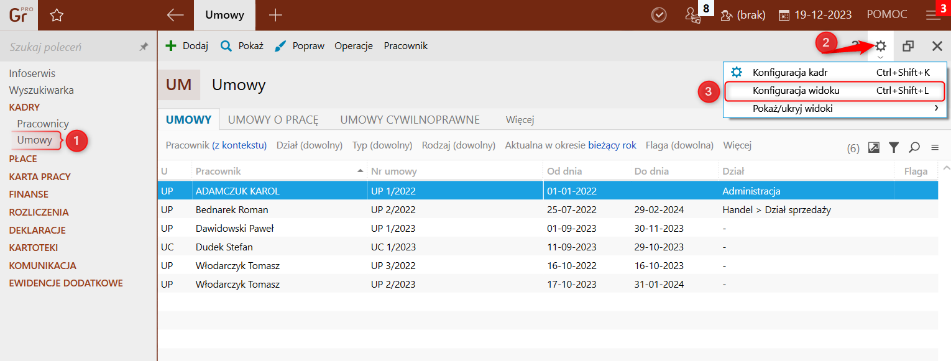Switch to UMOWY O PRACĘ tab
Screen dimensions: 951x361
coord(273,119)
